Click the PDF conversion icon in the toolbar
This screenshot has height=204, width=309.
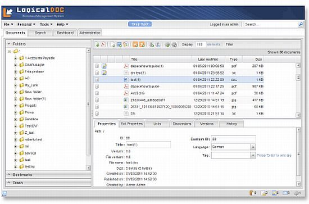[103, 44]
